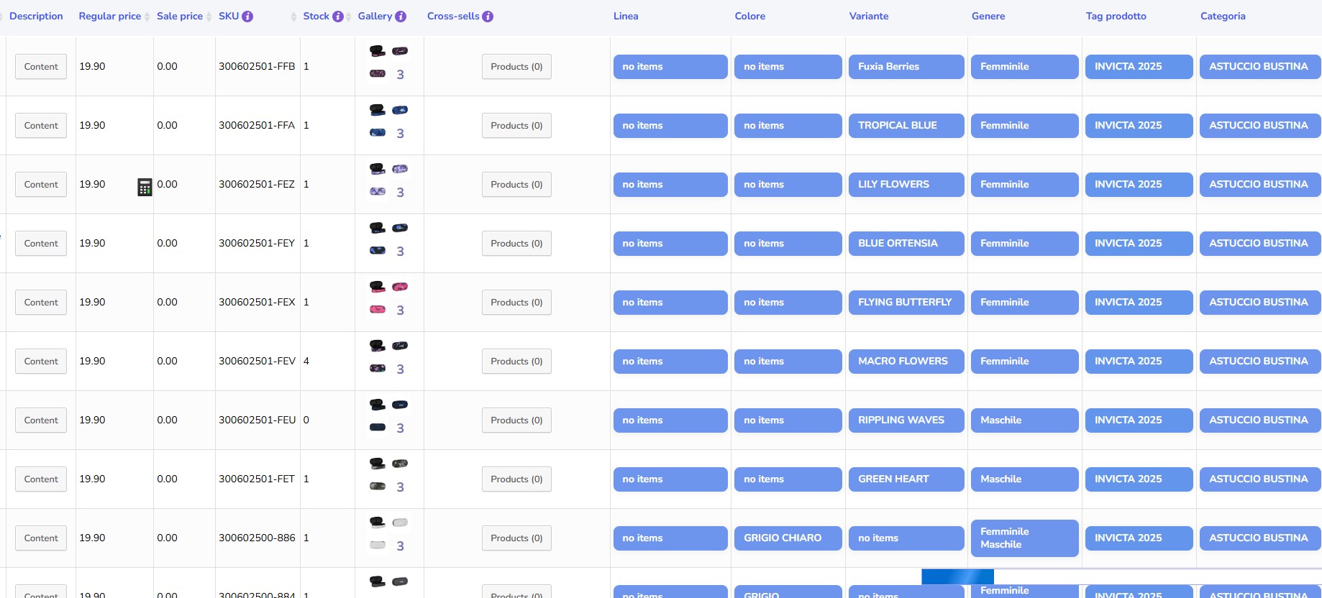Open Content button for the 300602501-FFB row

pyautogui.click(x=41, y=67)
